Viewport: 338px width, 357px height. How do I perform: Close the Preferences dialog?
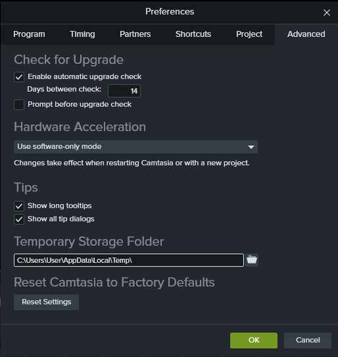[327, 13]
